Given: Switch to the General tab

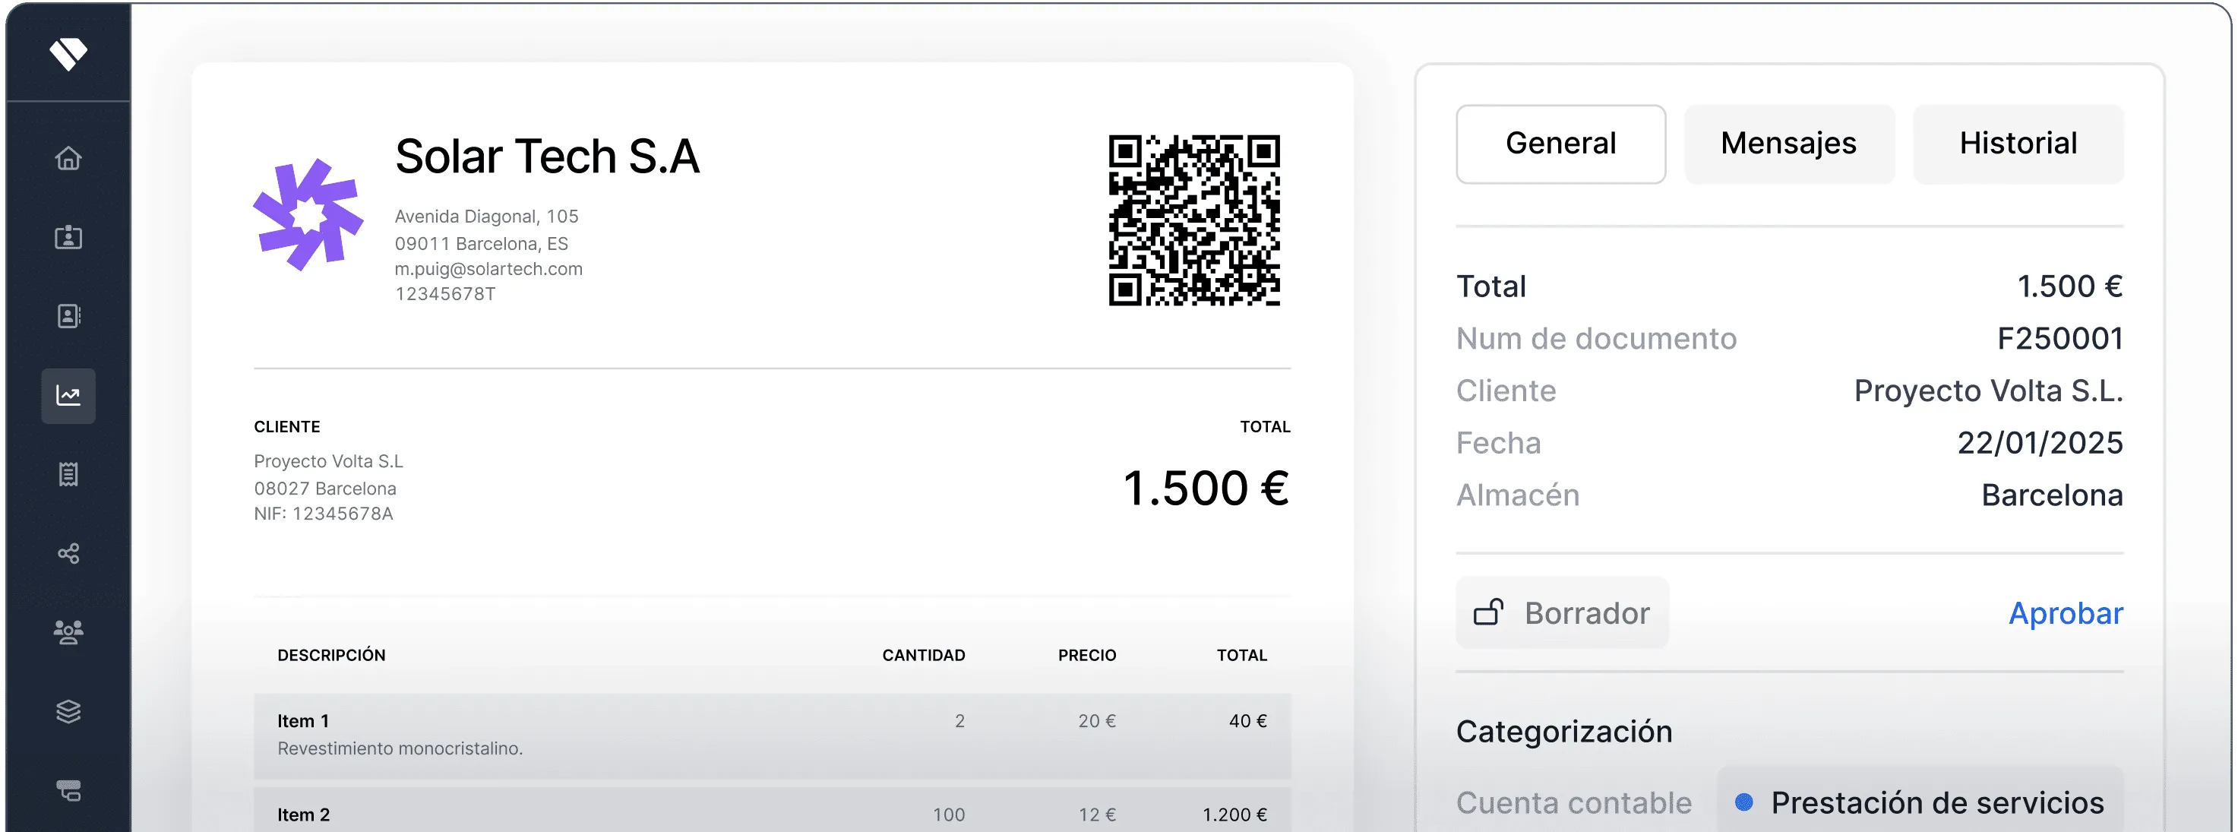Looking at the screenshot, I should 1560,144.
